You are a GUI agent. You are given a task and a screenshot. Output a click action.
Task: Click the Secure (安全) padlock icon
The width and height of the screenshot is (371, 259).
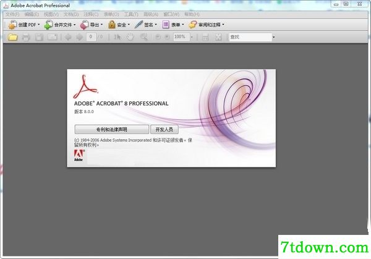click(x=112, y=25)
